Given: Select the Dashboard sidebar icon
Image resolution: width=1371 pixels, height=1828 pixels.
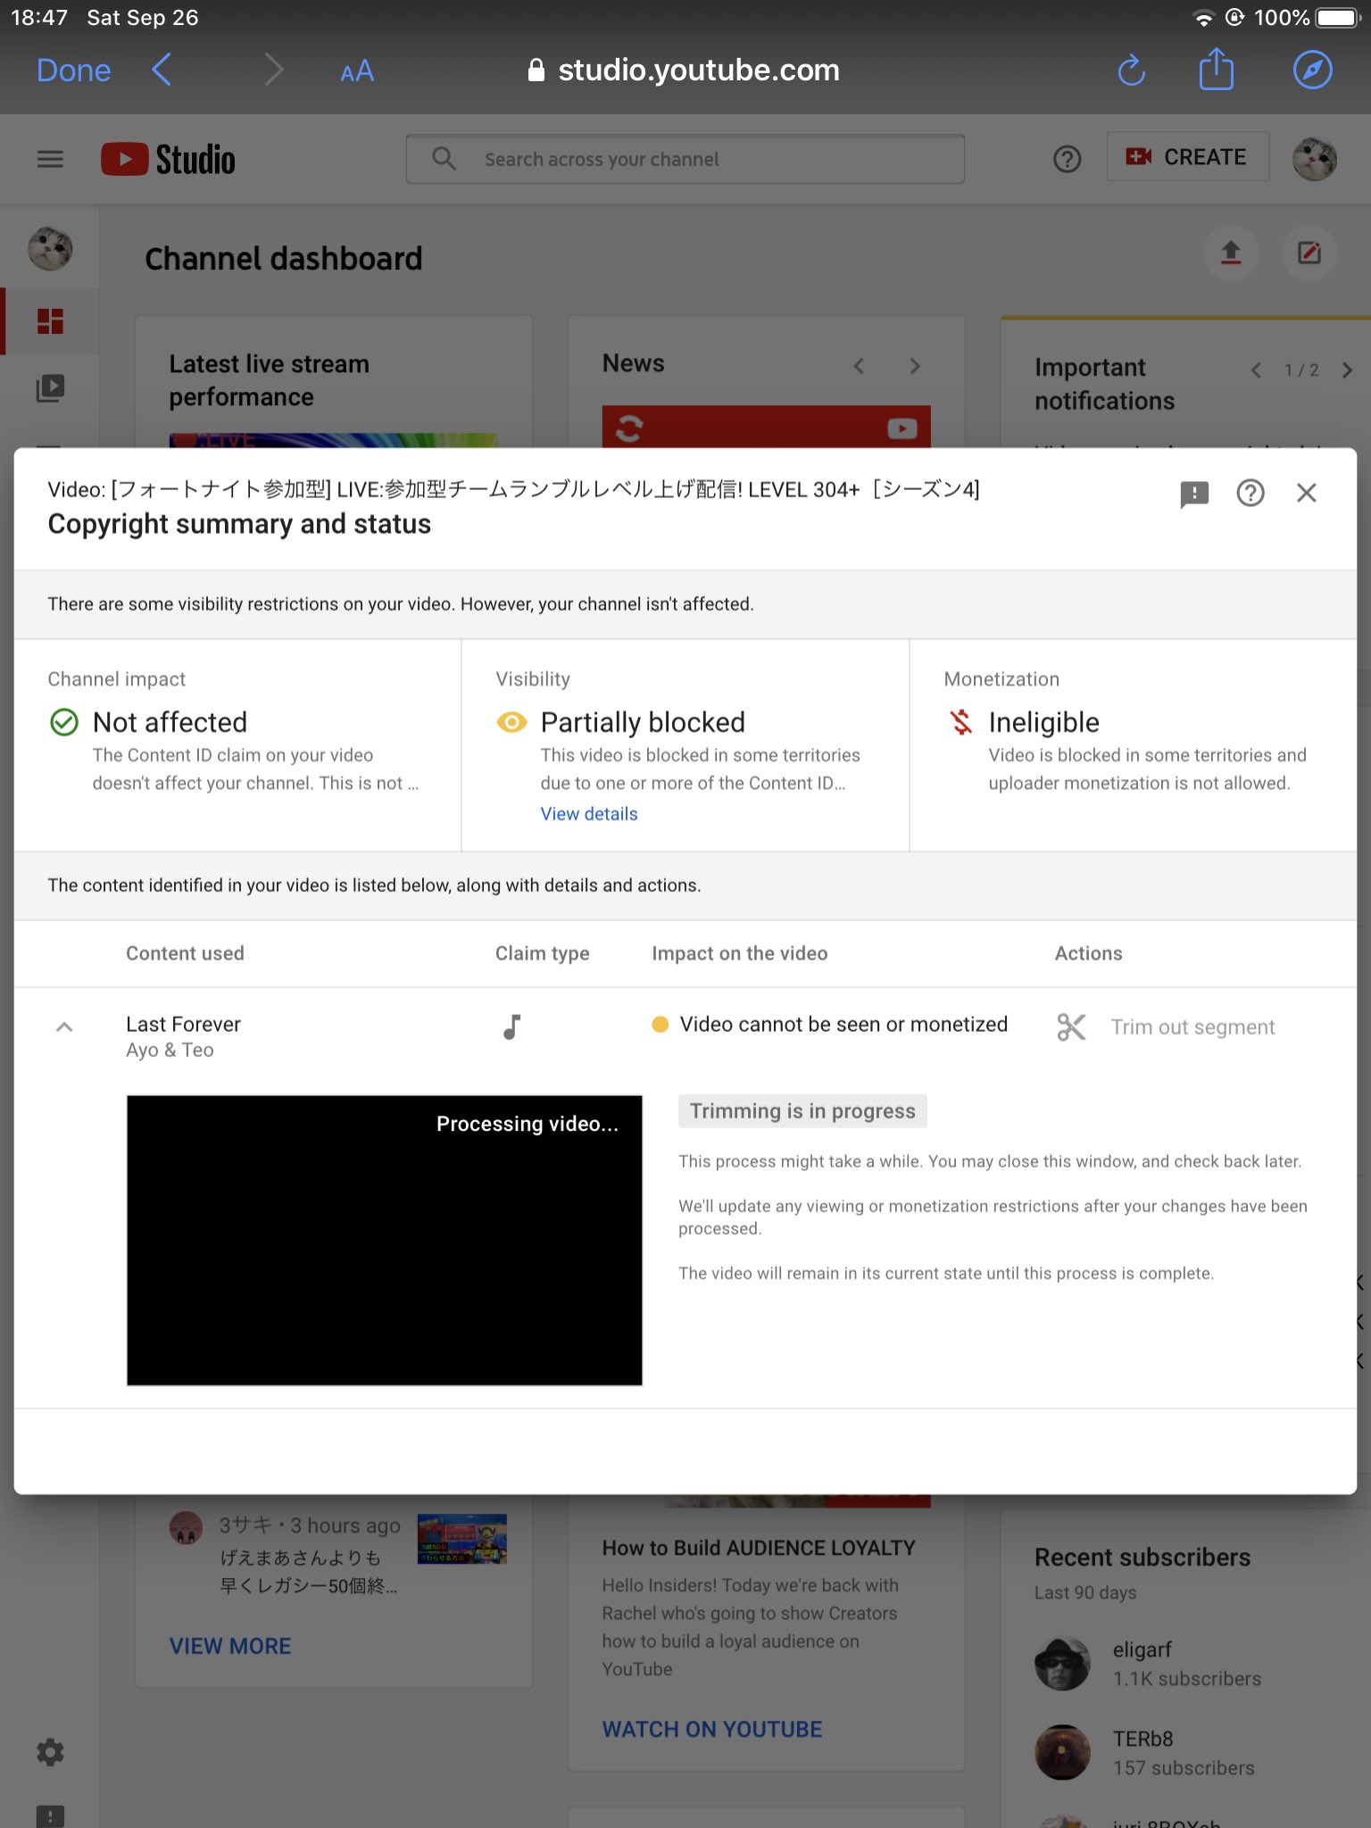Looking at the screenshot, I should 50,321.
